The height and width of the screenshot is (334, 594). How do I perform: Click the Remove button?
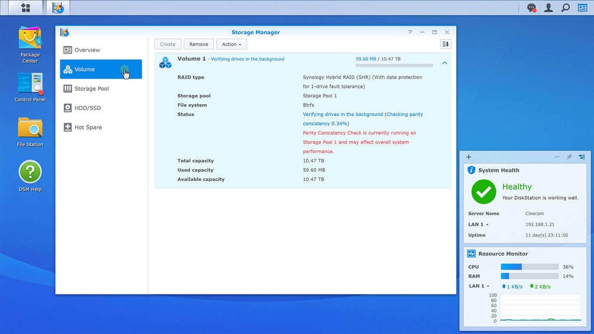pyautogui.click(x=199, y=44)
